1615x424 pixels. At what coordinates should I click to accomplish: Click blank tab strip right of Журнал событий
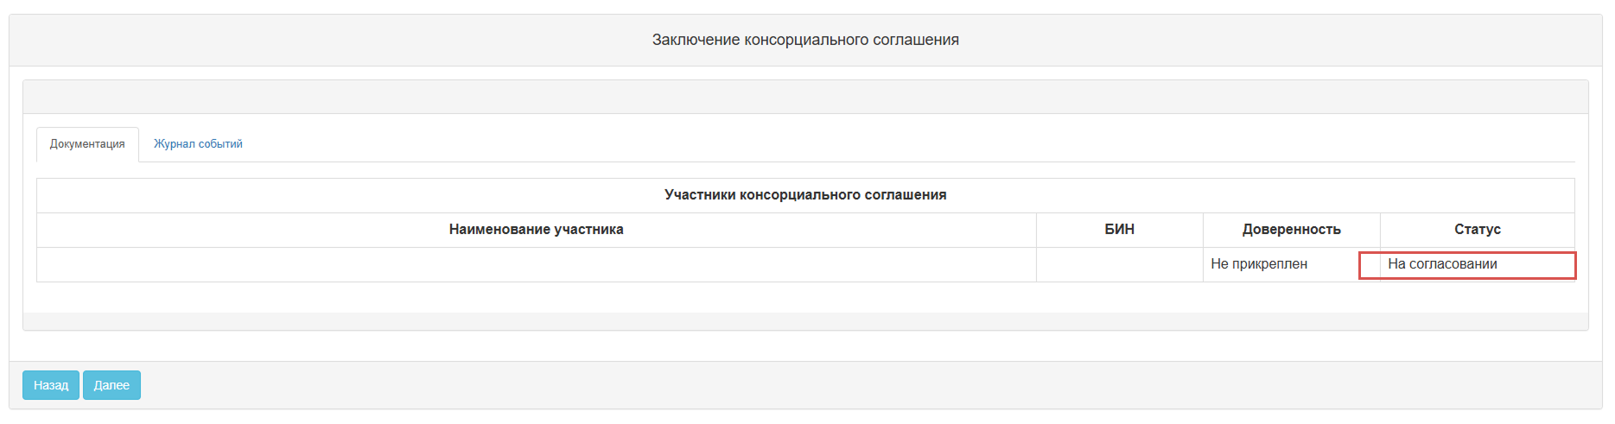click(x=864, y=144)
